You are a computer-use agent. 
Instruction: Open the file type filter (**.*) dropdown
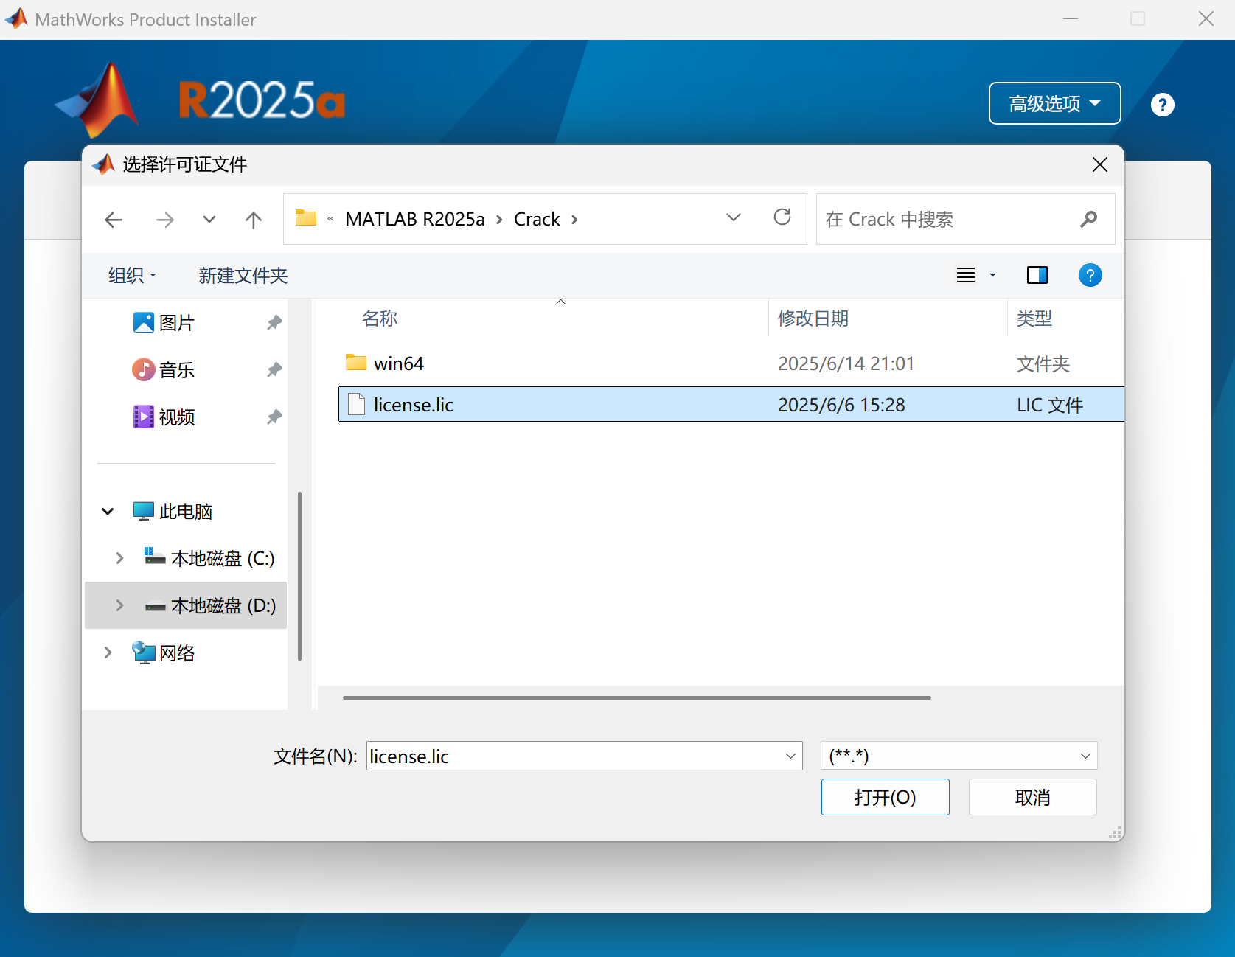click(x=1085, y=756)
